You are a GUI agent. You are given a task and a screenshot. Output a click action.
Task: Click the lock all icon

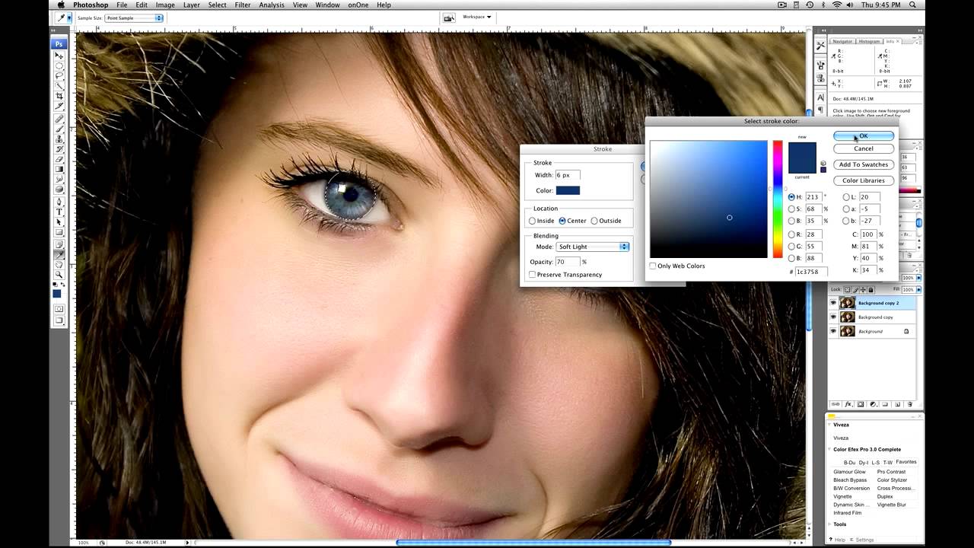[871, 290]
